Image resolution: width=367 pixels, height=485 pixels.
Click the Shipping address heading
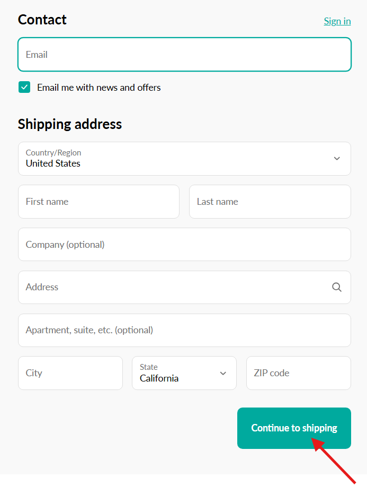[x=70, y=124]
